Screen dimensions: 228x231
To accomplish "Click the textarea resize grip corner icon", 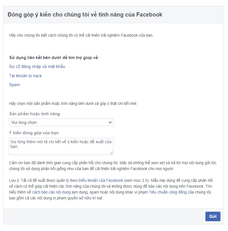I will click(x=111, y=153).
